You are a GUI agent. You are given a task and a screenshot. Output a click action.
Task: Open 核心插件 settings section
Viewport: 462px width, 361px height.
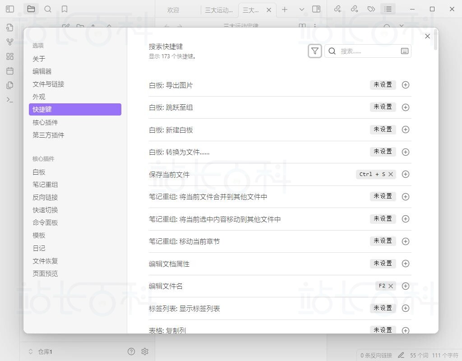45,122
